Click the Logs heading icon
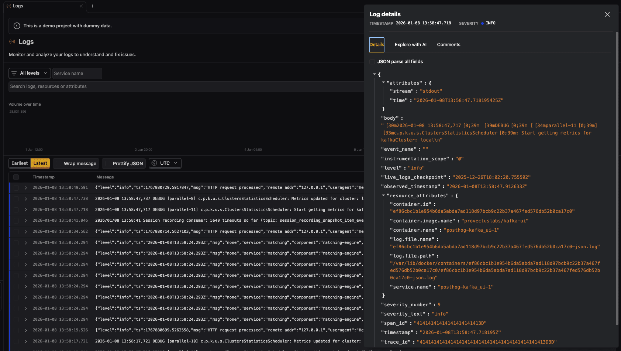Screen dimensions: 621x351 click(x=12, y=42)
